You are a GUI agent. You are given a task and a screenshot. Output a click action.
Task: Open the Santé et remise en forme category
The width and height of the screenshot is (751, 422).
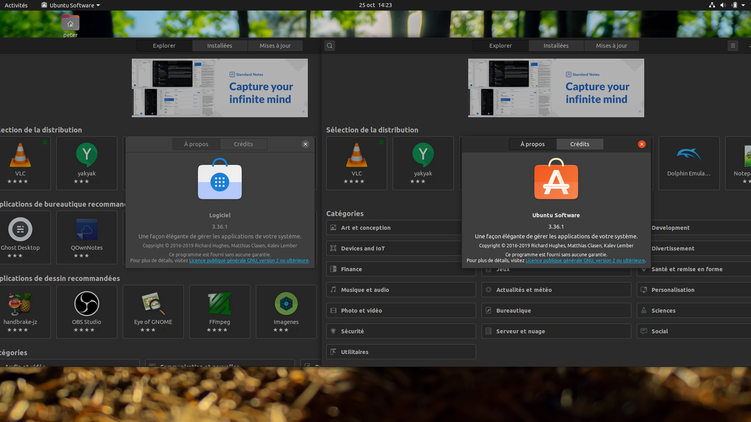694,269
